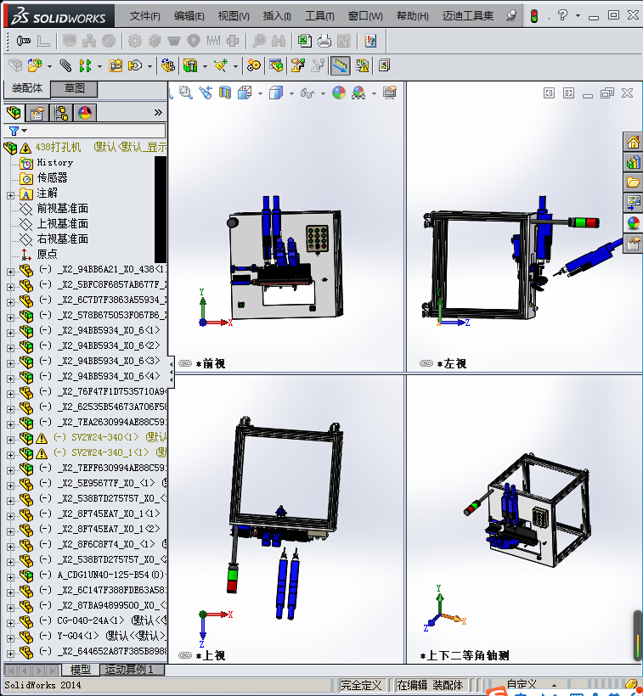The image size is (643, 696).
Task: Click Reference Geometry icon
Action: (221, 65)
